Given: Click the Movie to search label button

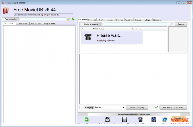Looking at the screenshot, I should click(91, 24).
